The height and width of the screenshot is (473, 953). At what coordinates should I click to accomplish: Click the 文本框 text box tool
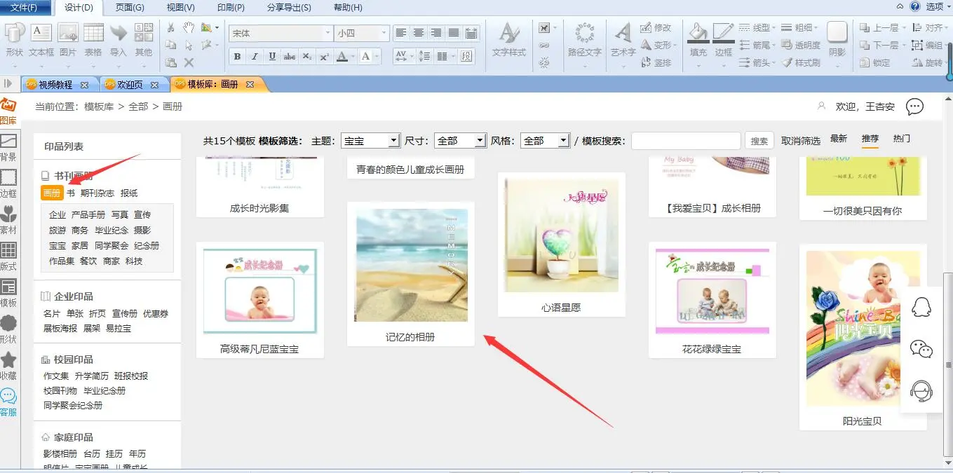coord(41,39)
